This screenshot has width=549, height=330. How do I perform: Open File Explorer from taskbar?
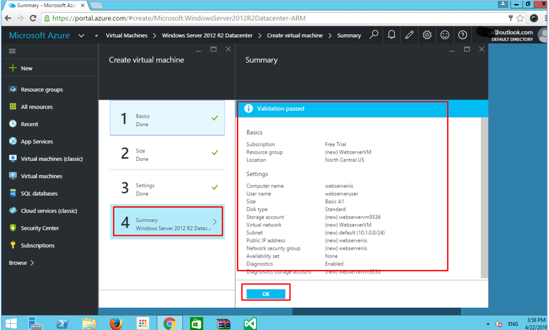89,324
